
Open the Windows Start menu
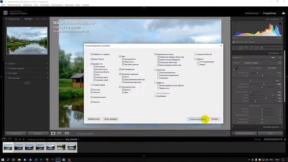(3, 160)
